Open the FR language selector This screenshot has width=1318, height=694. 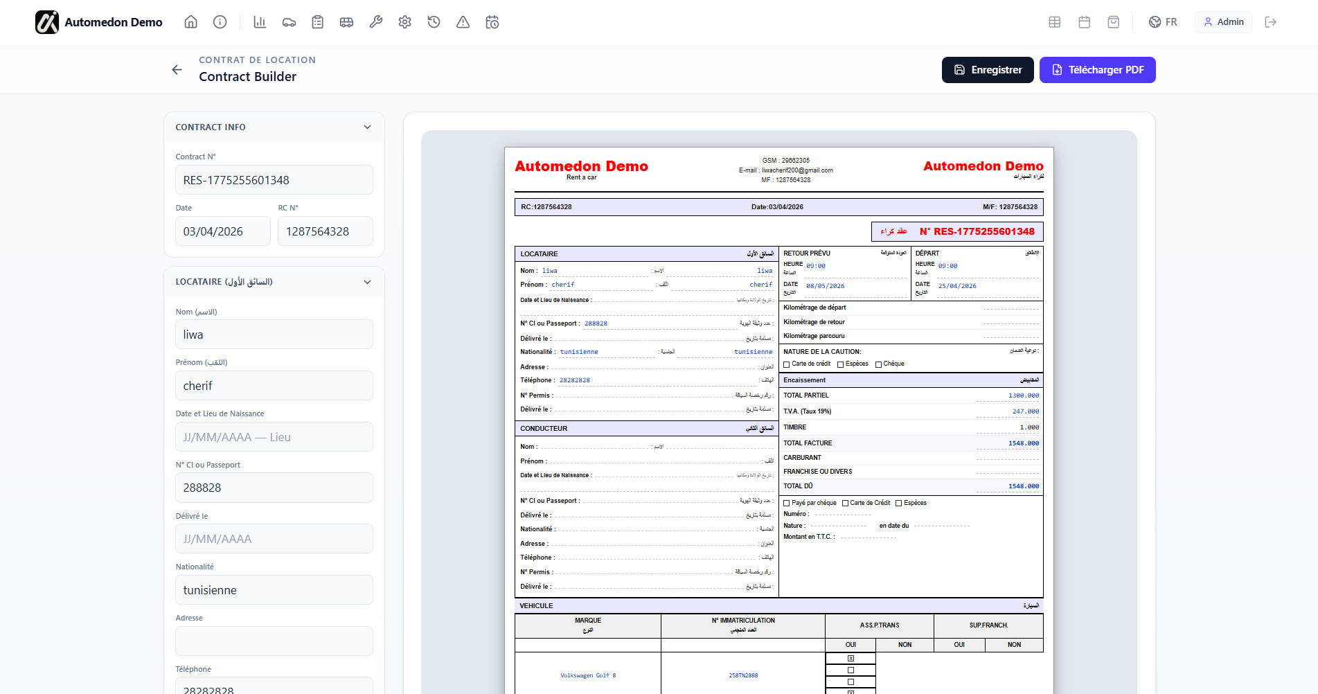pyautogui.click(x=1164, y=21)
